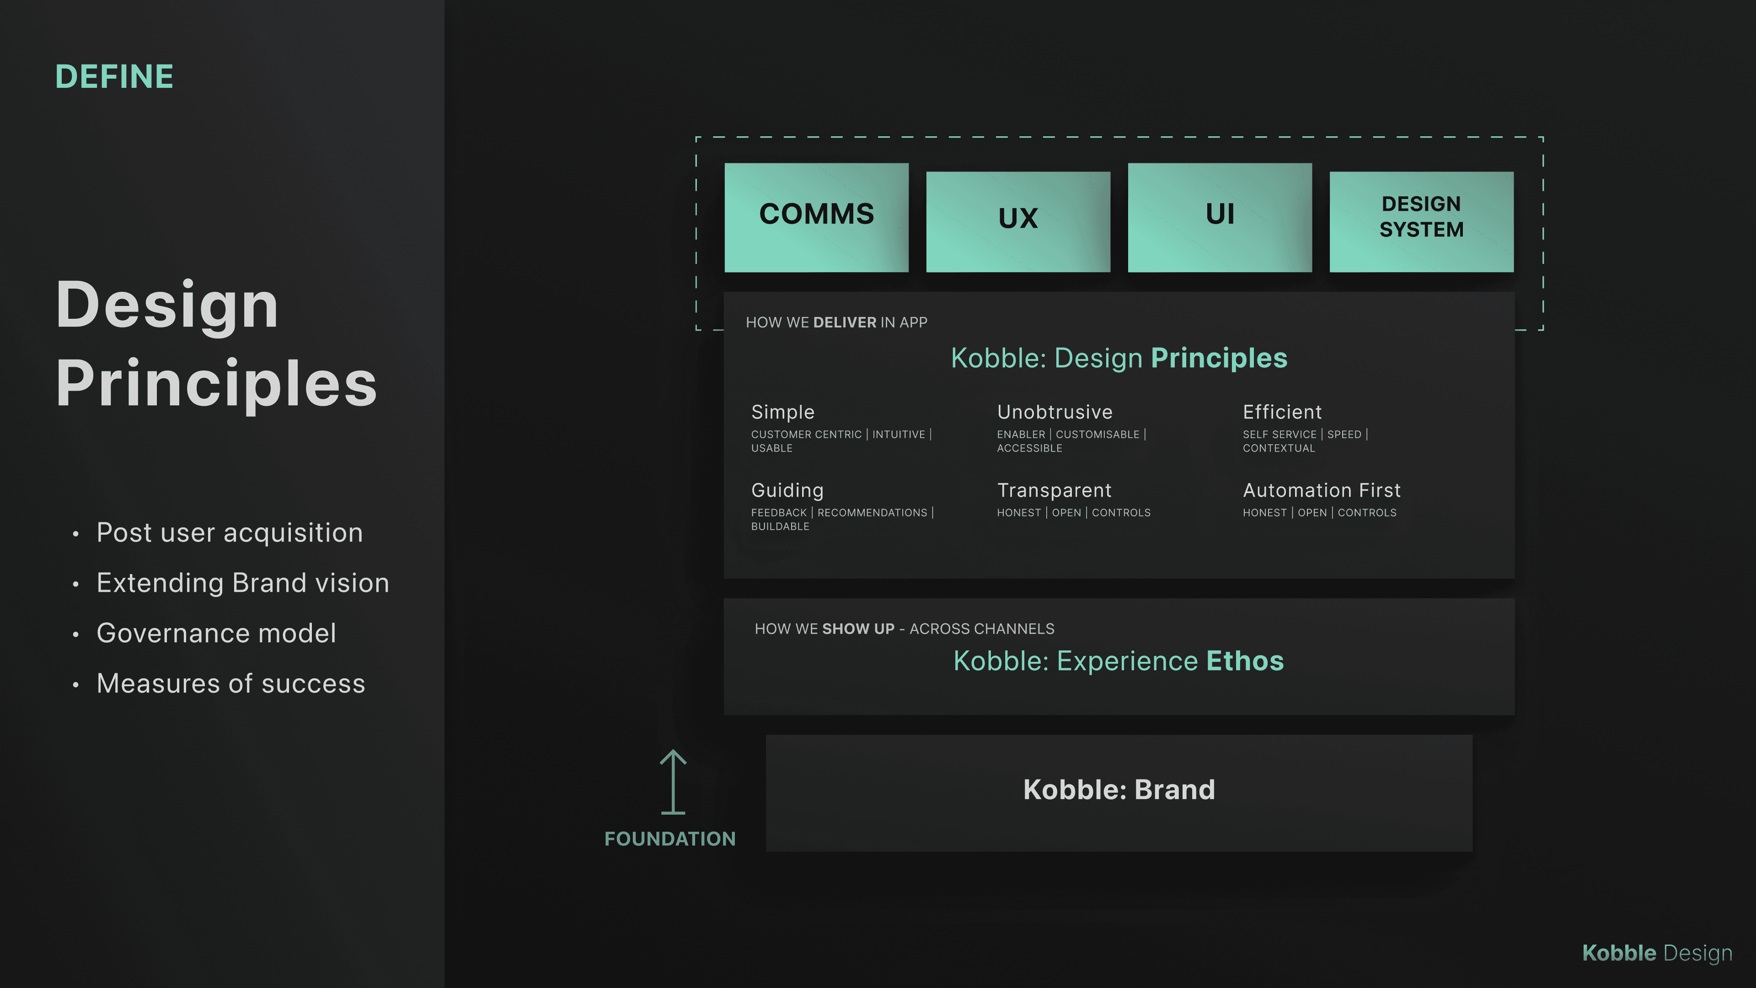Click the Kobble: Design Principles heading
This screenshot has width=1756, height=988.
1119,358
